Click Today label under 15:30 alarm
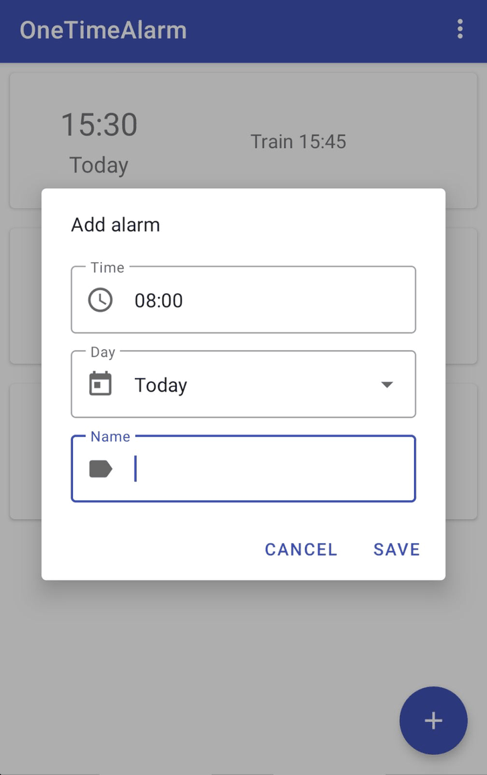This screenshot has width=487, height=775. (99, 165)
